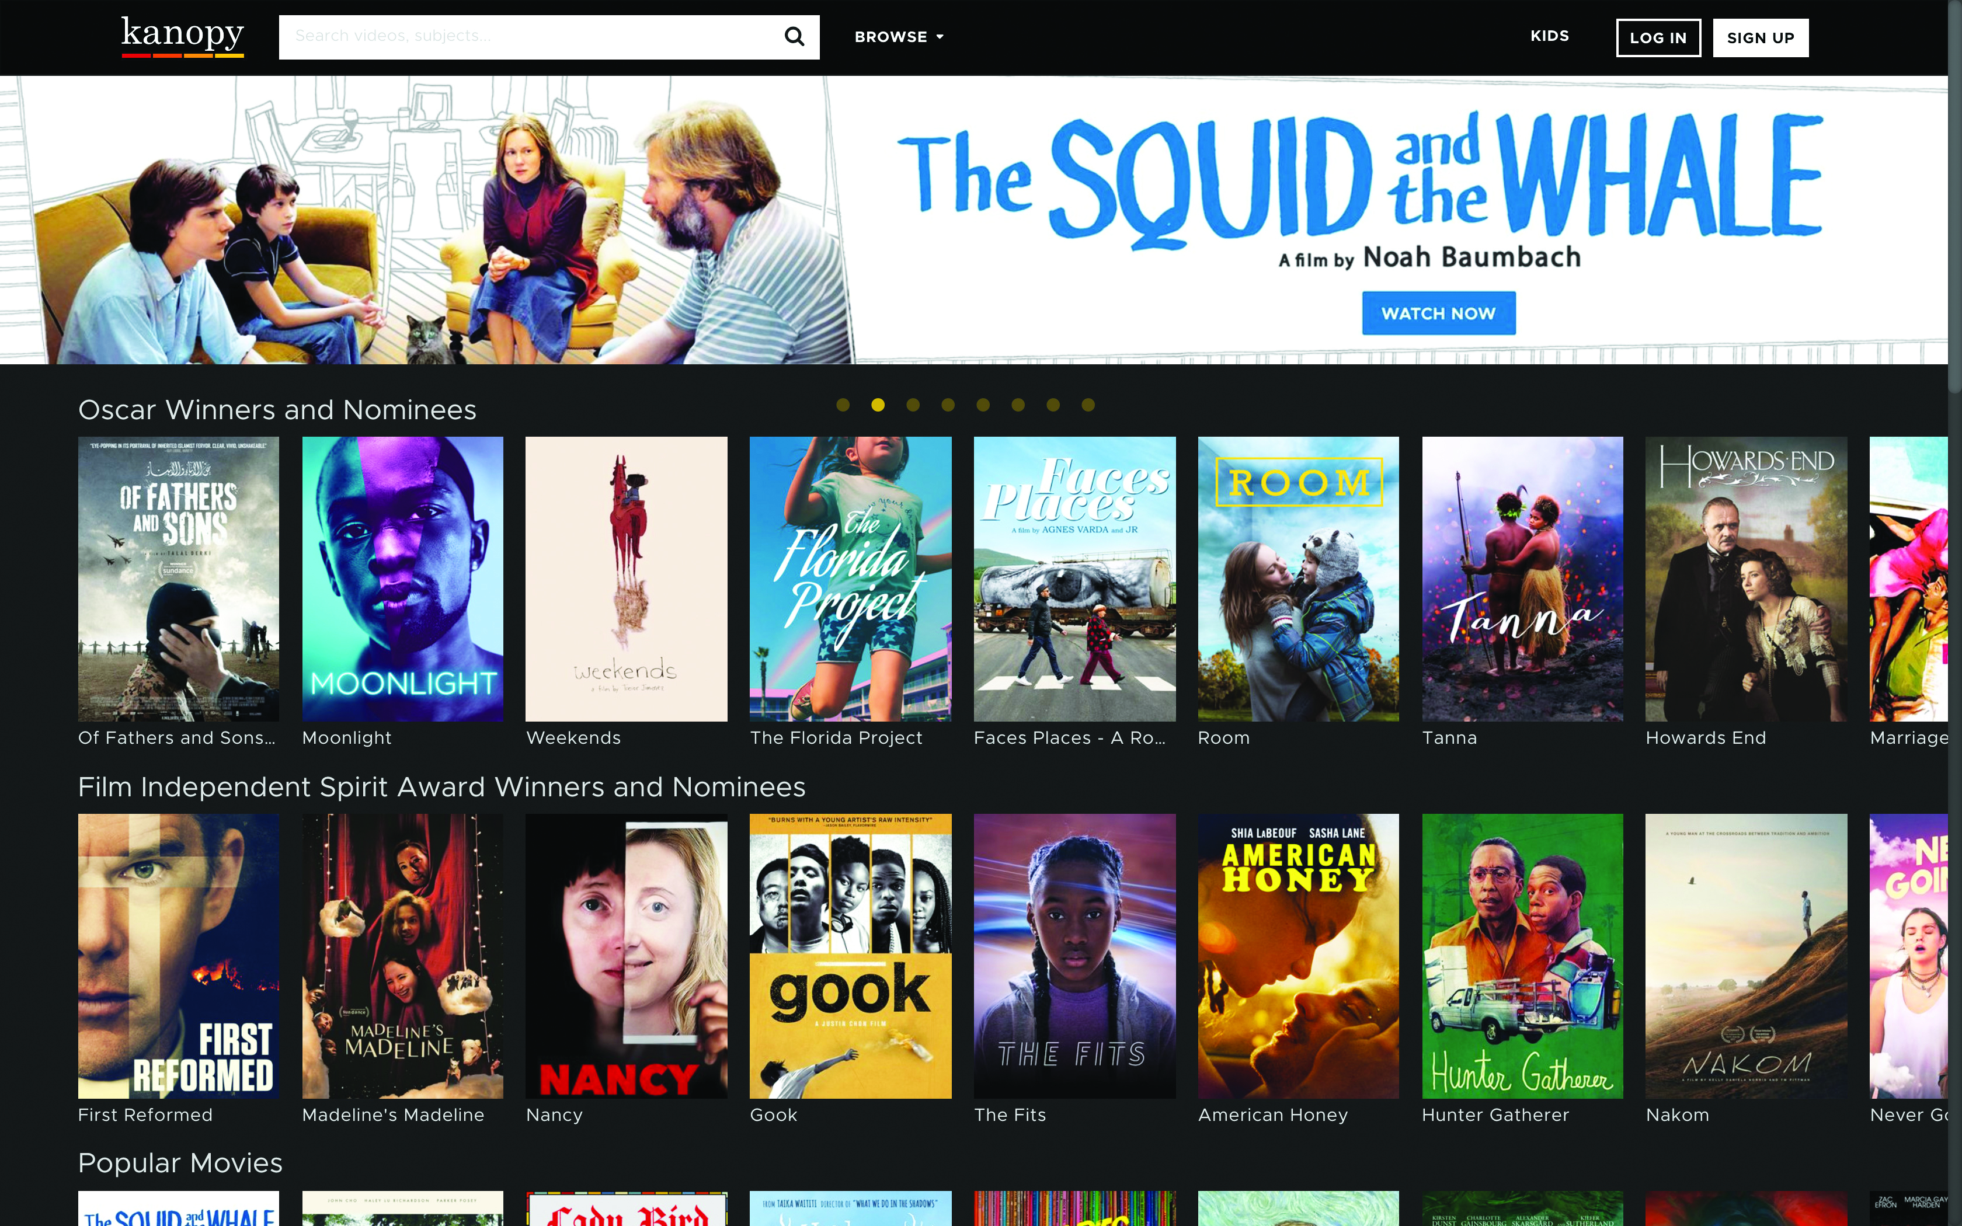The height and width of the screenshot is (1226, 1962).
Task: Click the search videos input field
Action: point(527,36)
